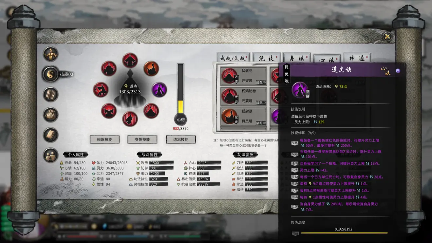Open the 神通 tab

[x=357, y=58]
